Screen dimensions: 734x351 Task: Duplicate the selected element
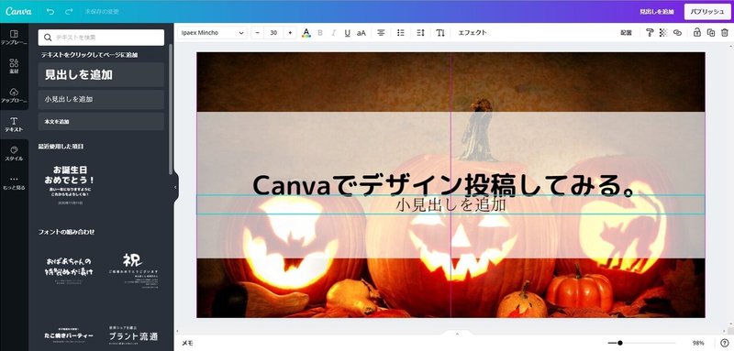point(711,33)
